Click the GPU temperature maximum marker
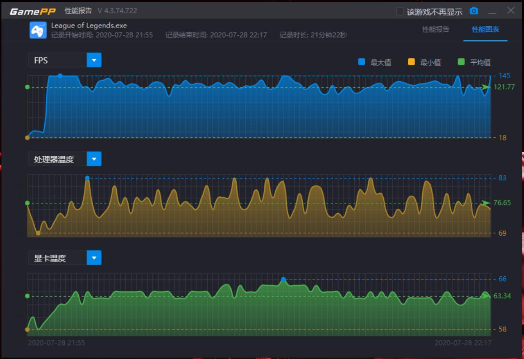This screenshot has height=359, width=524. tap(283, 279)
